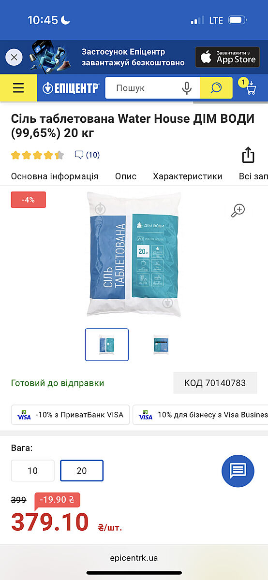Tap the yellow search magnifier button
This screenshot has height=580, width=268.
[216, 88]
